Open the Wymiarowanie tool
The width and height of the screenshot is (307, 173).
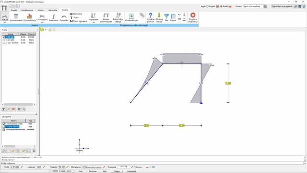click(x=16, y=17)
